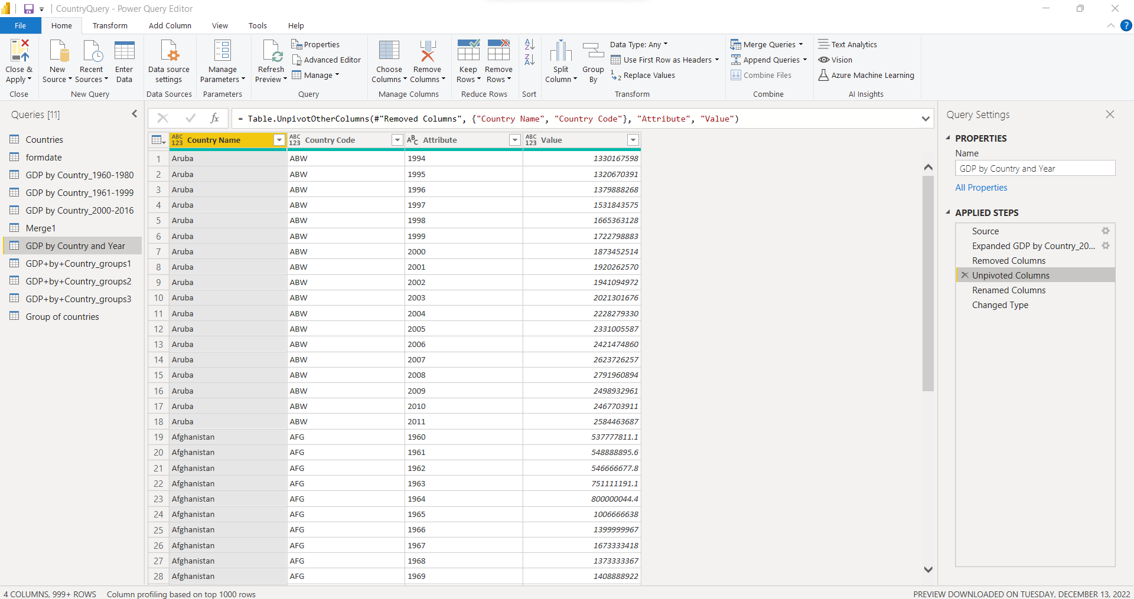Expand the formula bar
Viewport: 1134px width, 599px height.
pos(926,119)
